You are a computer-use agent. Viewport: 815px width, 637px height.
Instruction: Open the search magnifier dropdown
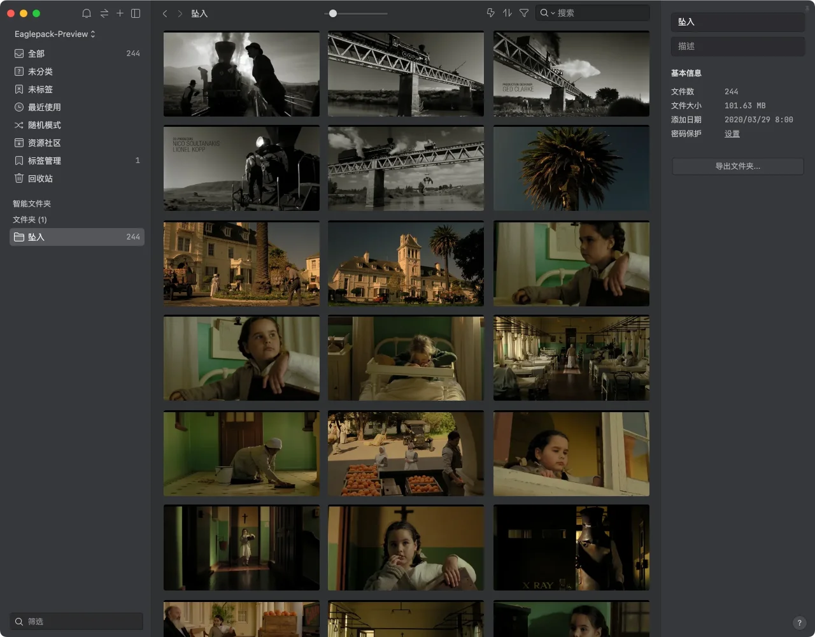coord(548,13)
